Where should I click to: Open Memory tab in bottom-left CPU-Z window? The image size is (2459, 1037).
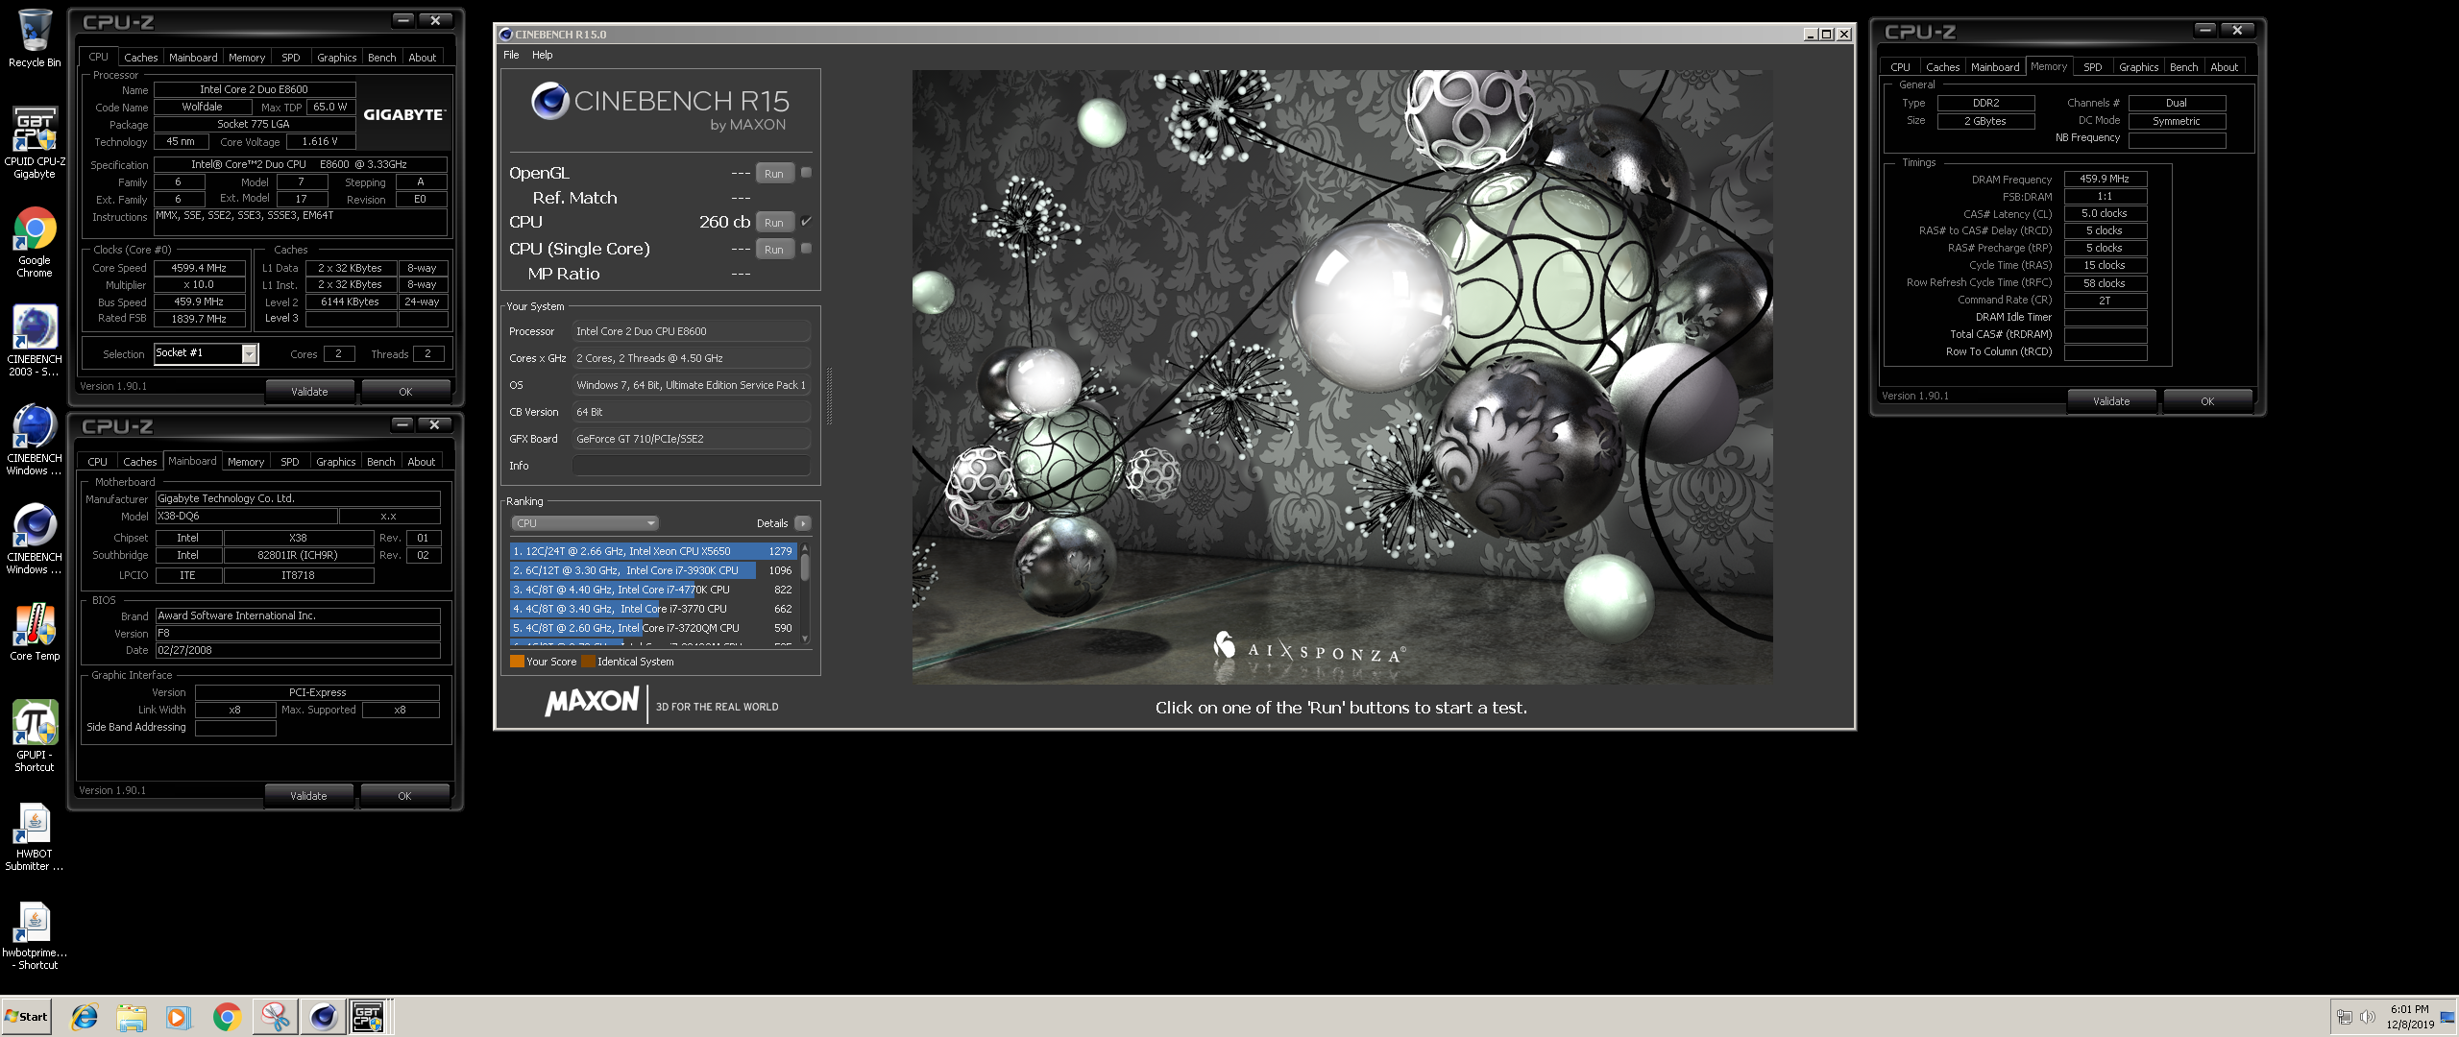pyautogui.click(x=246, y=462)
